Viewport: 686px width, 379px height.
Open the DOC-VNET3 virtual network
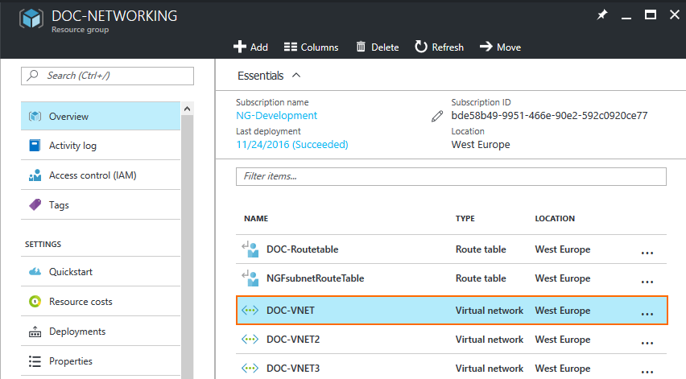tap(451, 368)
